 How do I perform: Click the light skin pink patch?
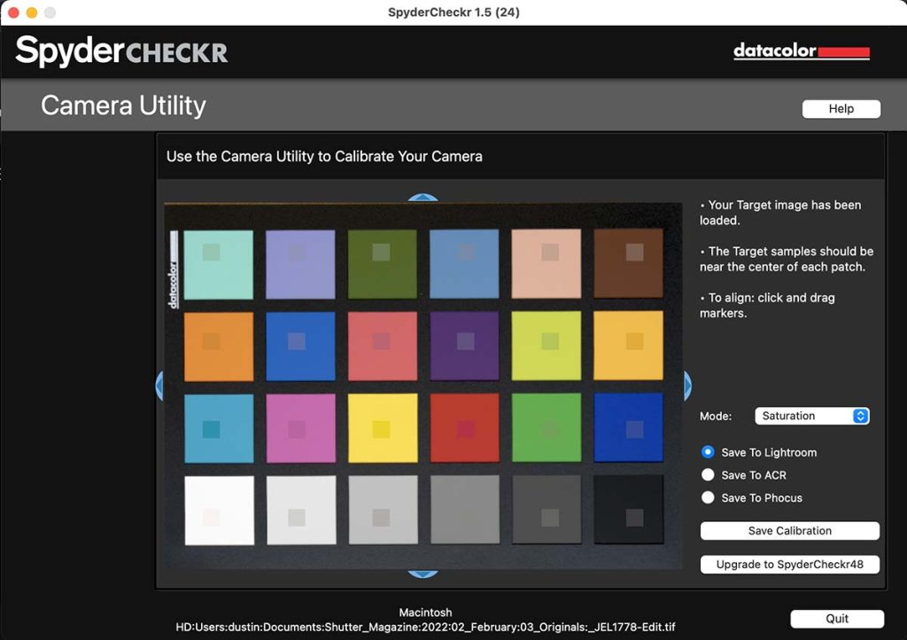[x=546, y=264]
